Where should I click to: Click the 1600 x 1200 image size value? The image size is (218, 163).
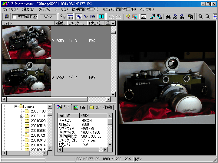pyautogui.click(x=91, y=132)
